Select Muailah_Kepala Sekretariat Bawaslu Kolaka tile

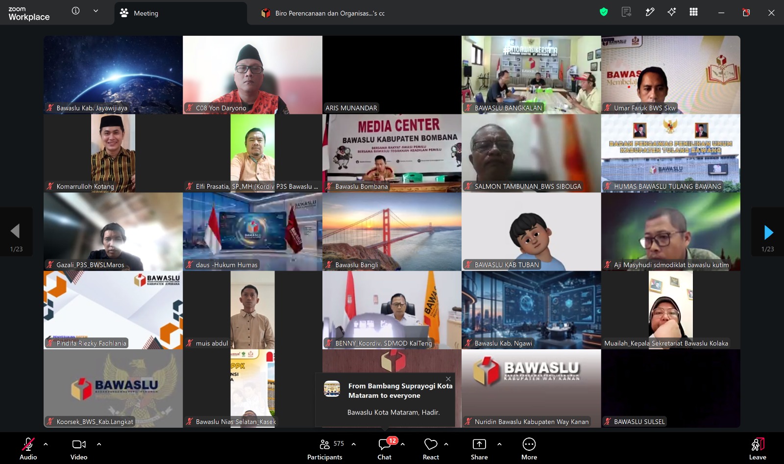671,310
